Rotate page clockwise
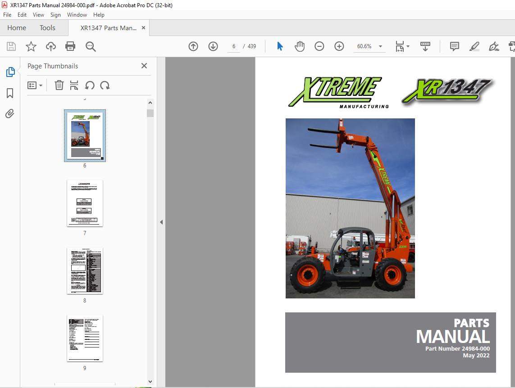515x388 pixels. pos(105,85)
